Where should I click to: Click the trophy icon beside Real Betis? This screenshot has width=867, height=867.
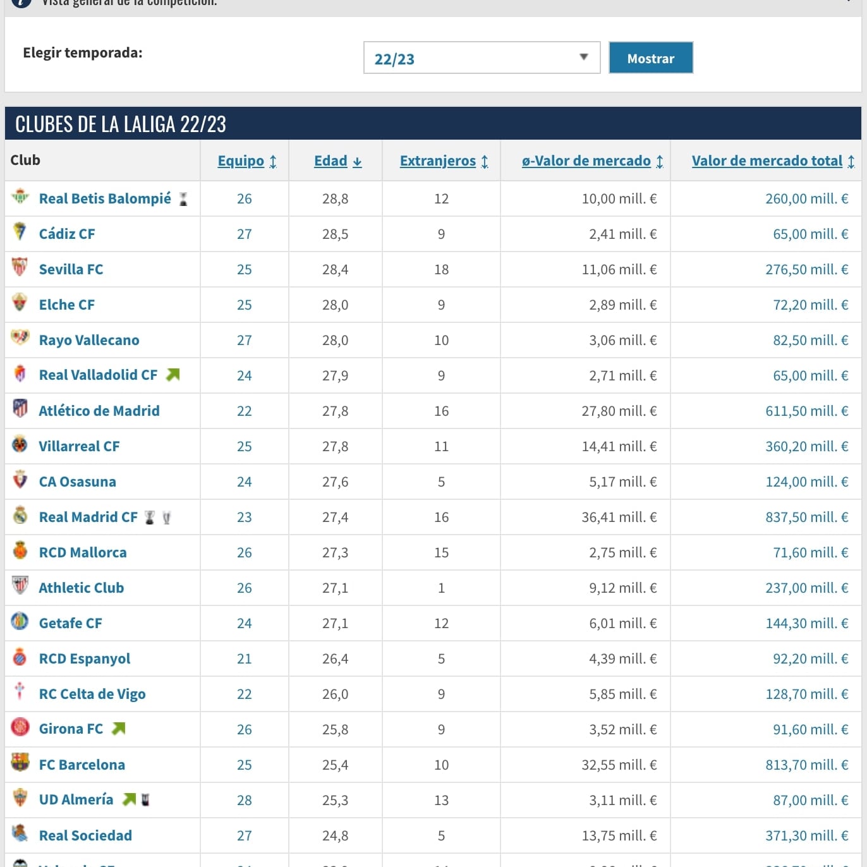[183, 199]
